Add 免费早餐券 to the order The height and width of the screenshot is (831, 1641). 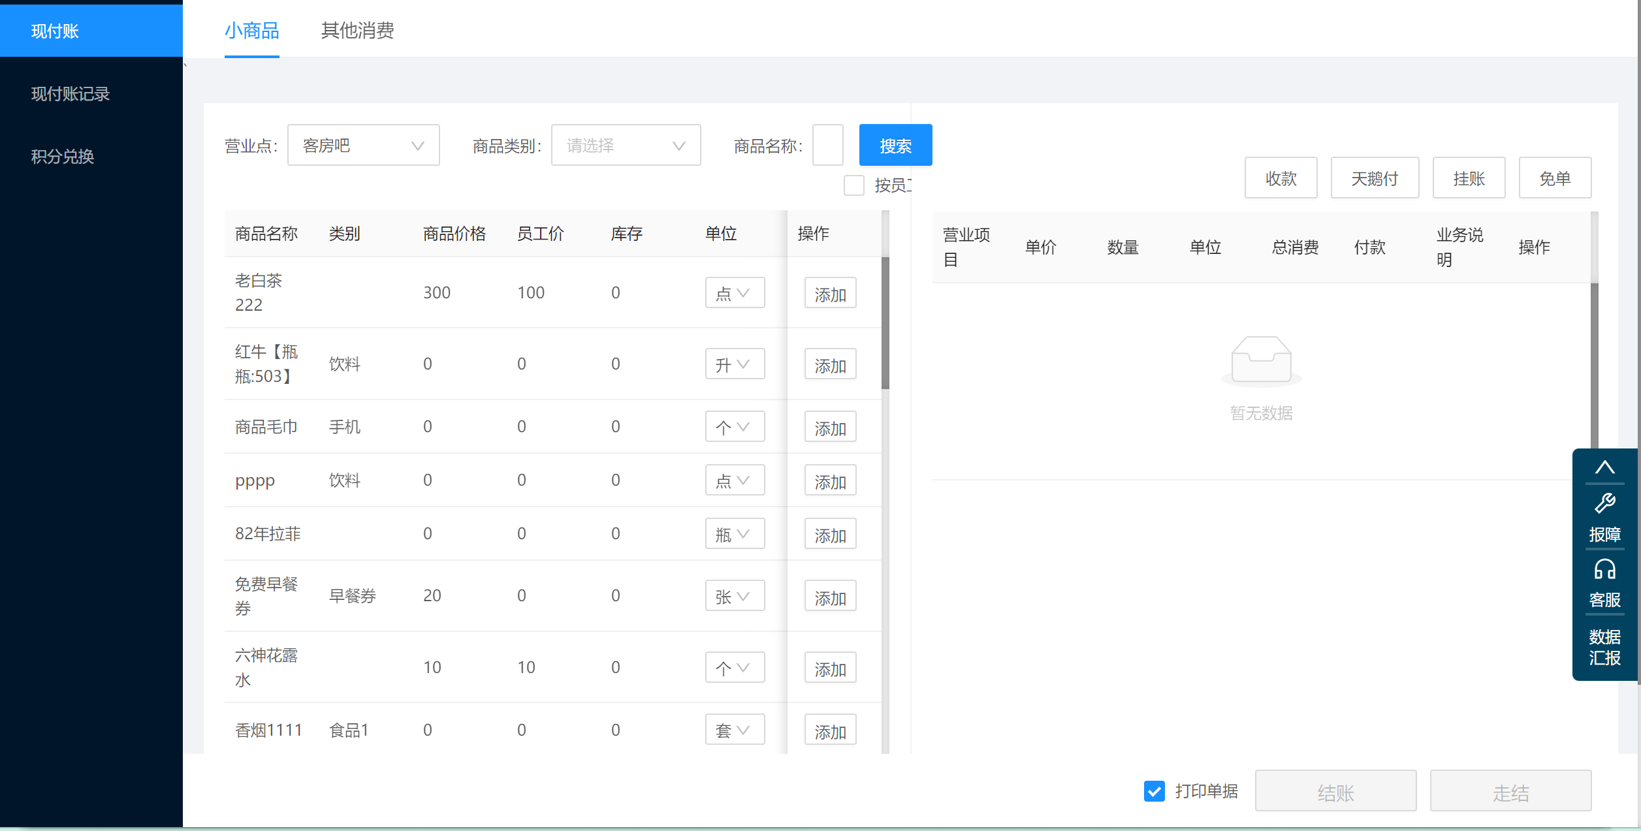coord(830,596)
